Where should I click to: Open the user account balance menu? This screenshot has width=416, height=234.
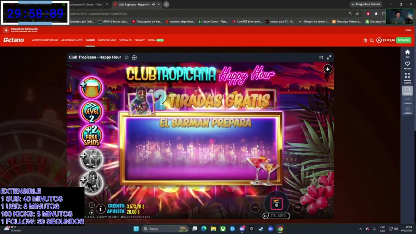click(385, 40)
